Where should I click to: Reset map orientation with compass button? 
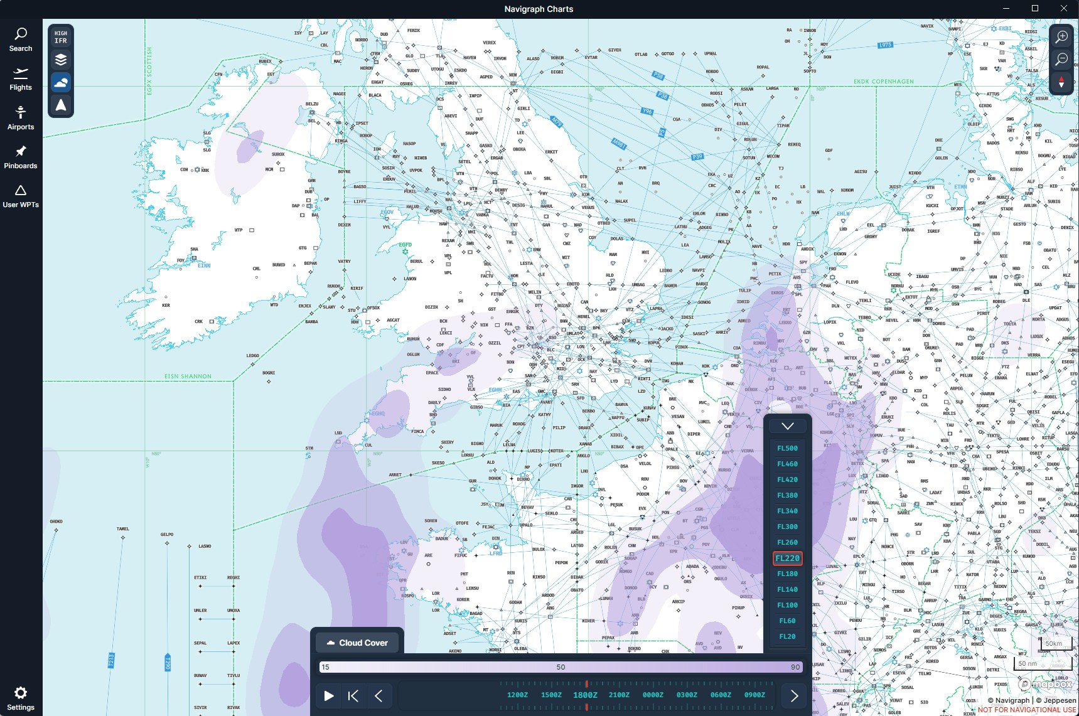(1061, 82)
